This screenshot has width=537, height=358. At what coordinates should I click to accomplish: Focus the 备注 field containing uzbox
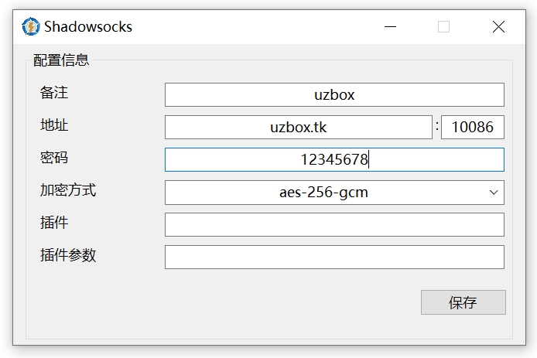(333, 95)
